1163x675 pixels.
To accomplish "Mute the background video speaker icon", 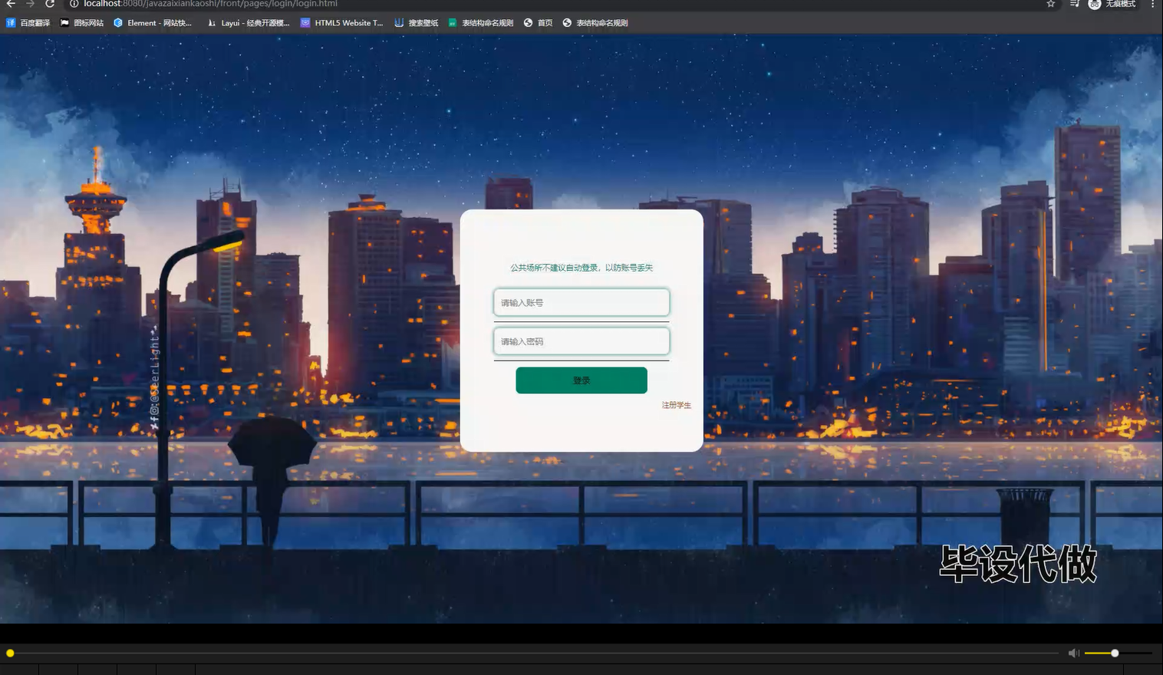I will point(1073,653).
